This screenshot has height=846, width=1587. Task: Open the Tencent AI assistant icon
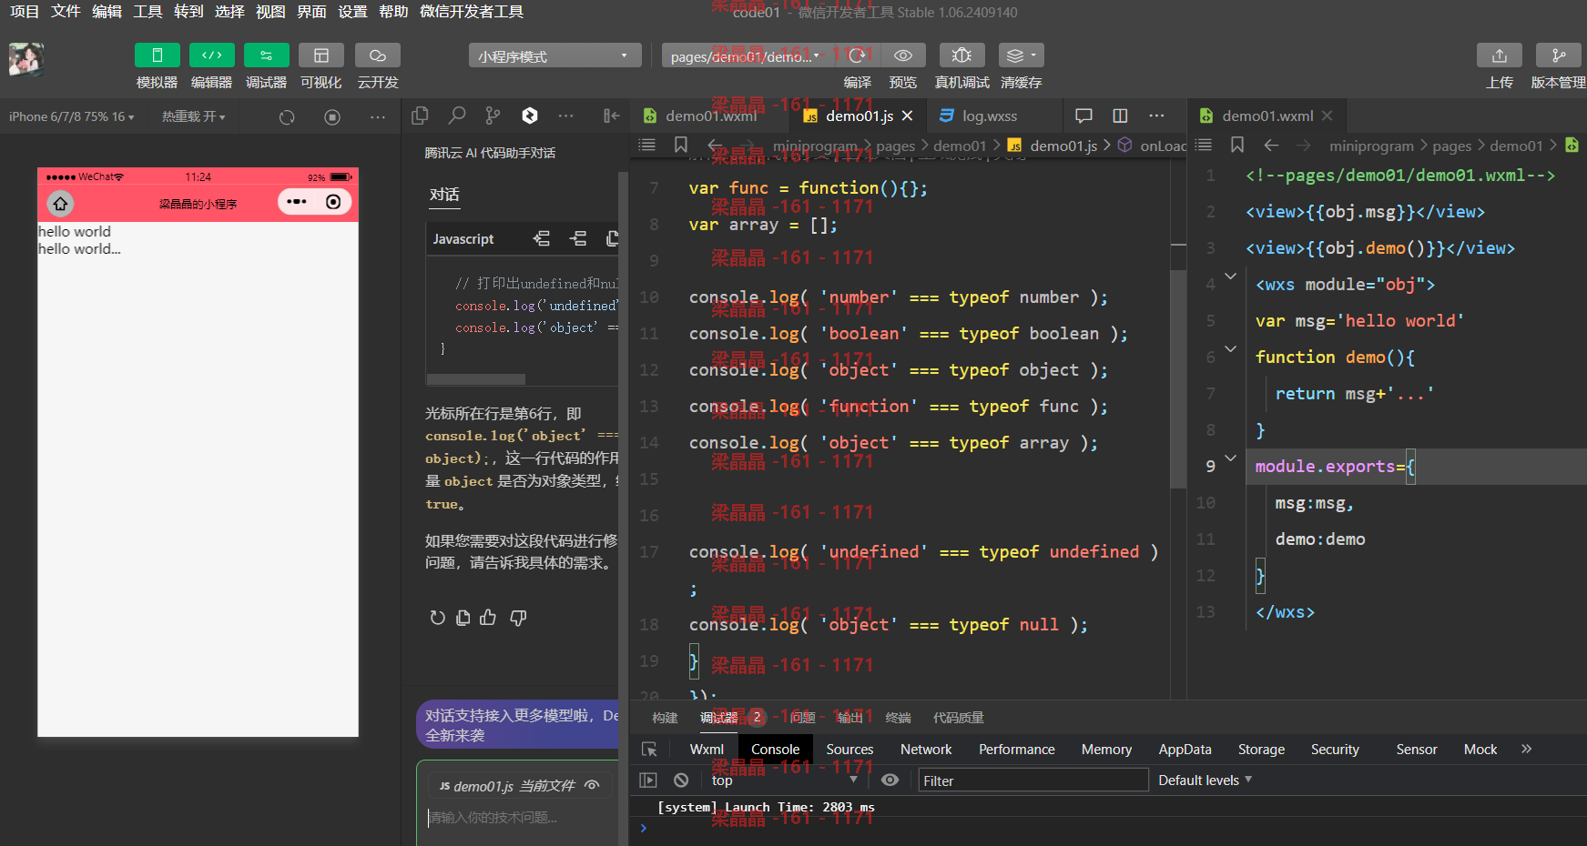(530, 116)
